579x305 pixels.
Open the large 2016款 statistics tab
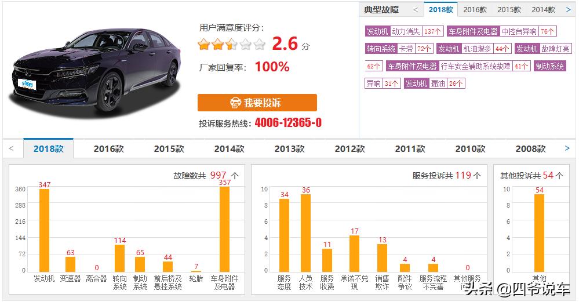click(108, 148)
